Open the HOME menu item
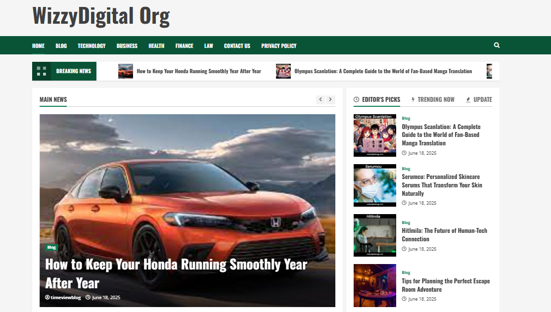 click(x=38, y=45)
